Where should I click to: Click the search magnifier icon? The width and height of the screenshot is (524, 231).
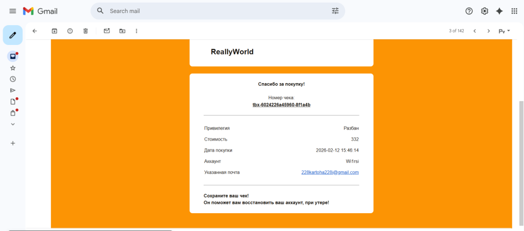100,10
